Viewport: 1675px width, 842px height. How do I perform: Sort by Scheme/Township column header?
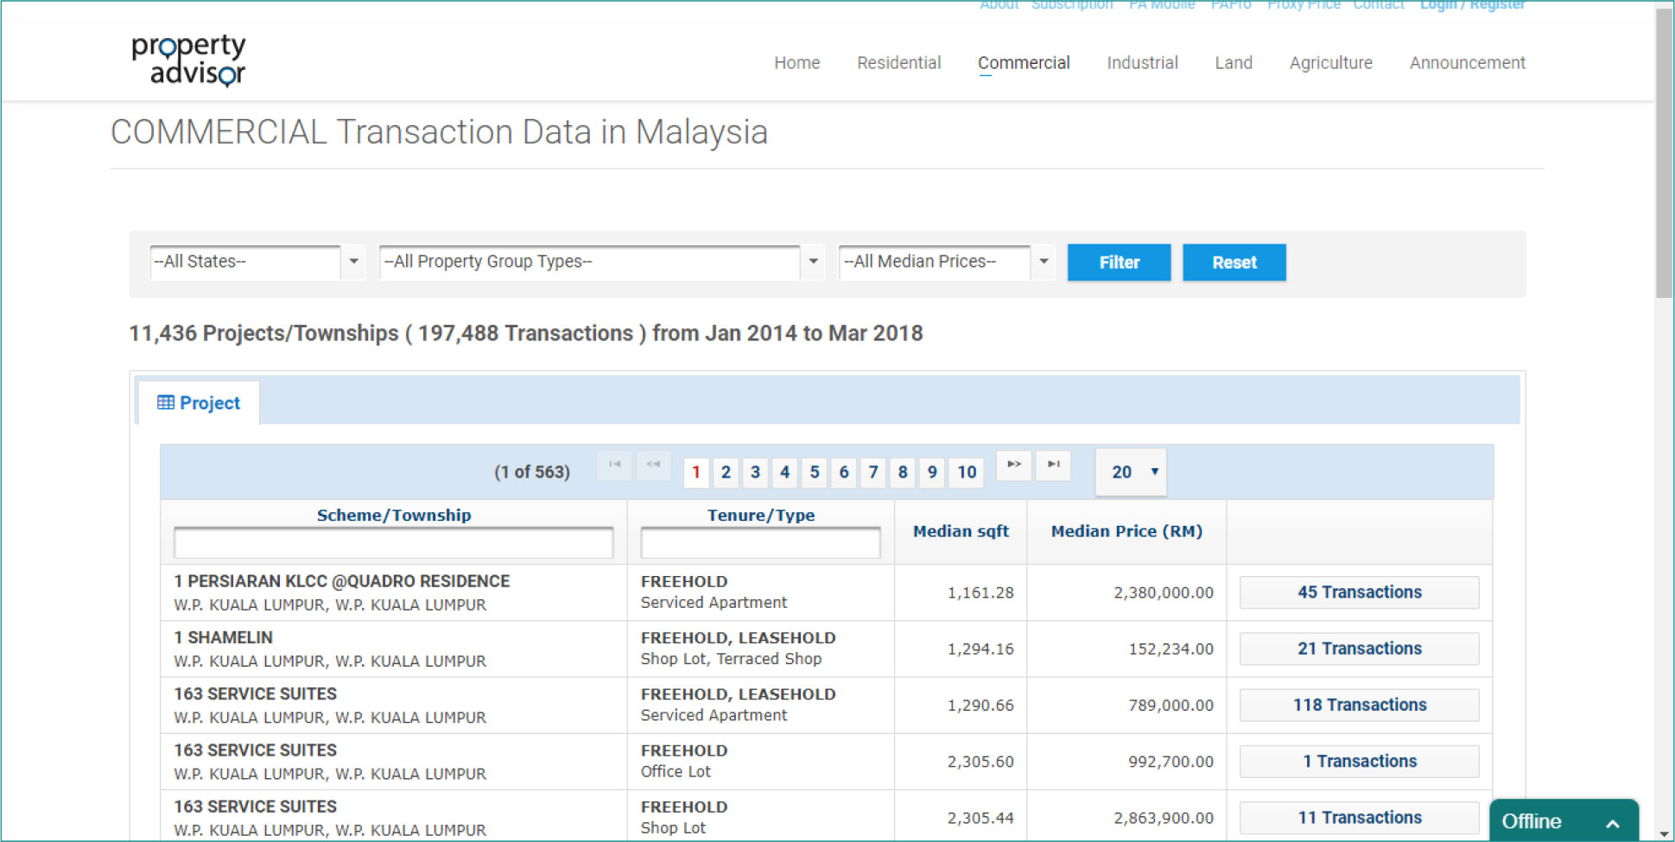[x=394, y=515]
